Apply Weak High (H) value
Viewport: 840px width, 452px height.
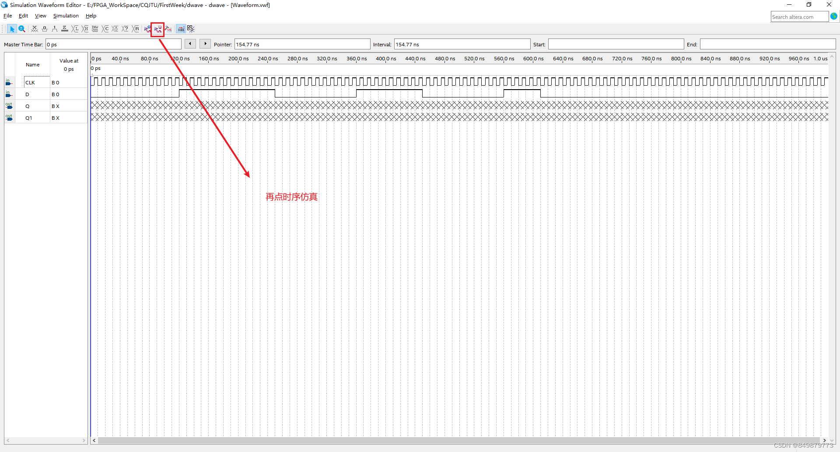pos(85,29)
